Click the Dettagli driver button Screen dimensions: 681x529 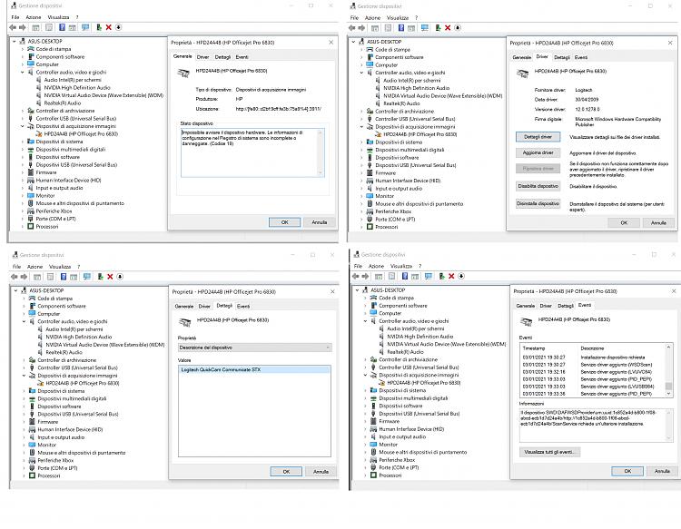coord(538,137)
